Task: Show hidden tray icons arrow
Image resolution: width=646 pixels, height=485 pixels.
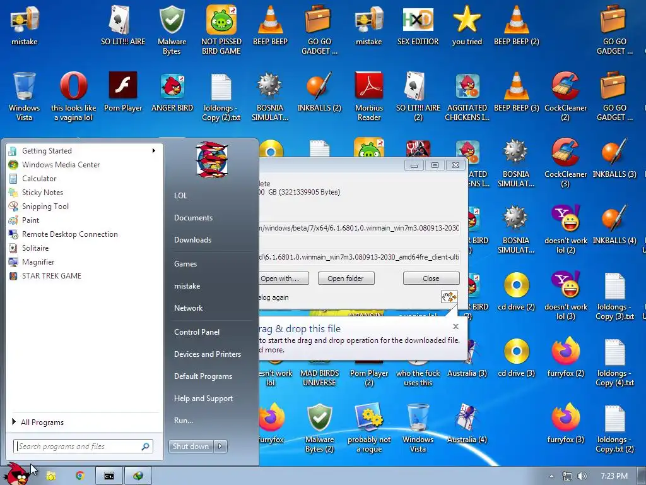Action: [x=551, y=476]
